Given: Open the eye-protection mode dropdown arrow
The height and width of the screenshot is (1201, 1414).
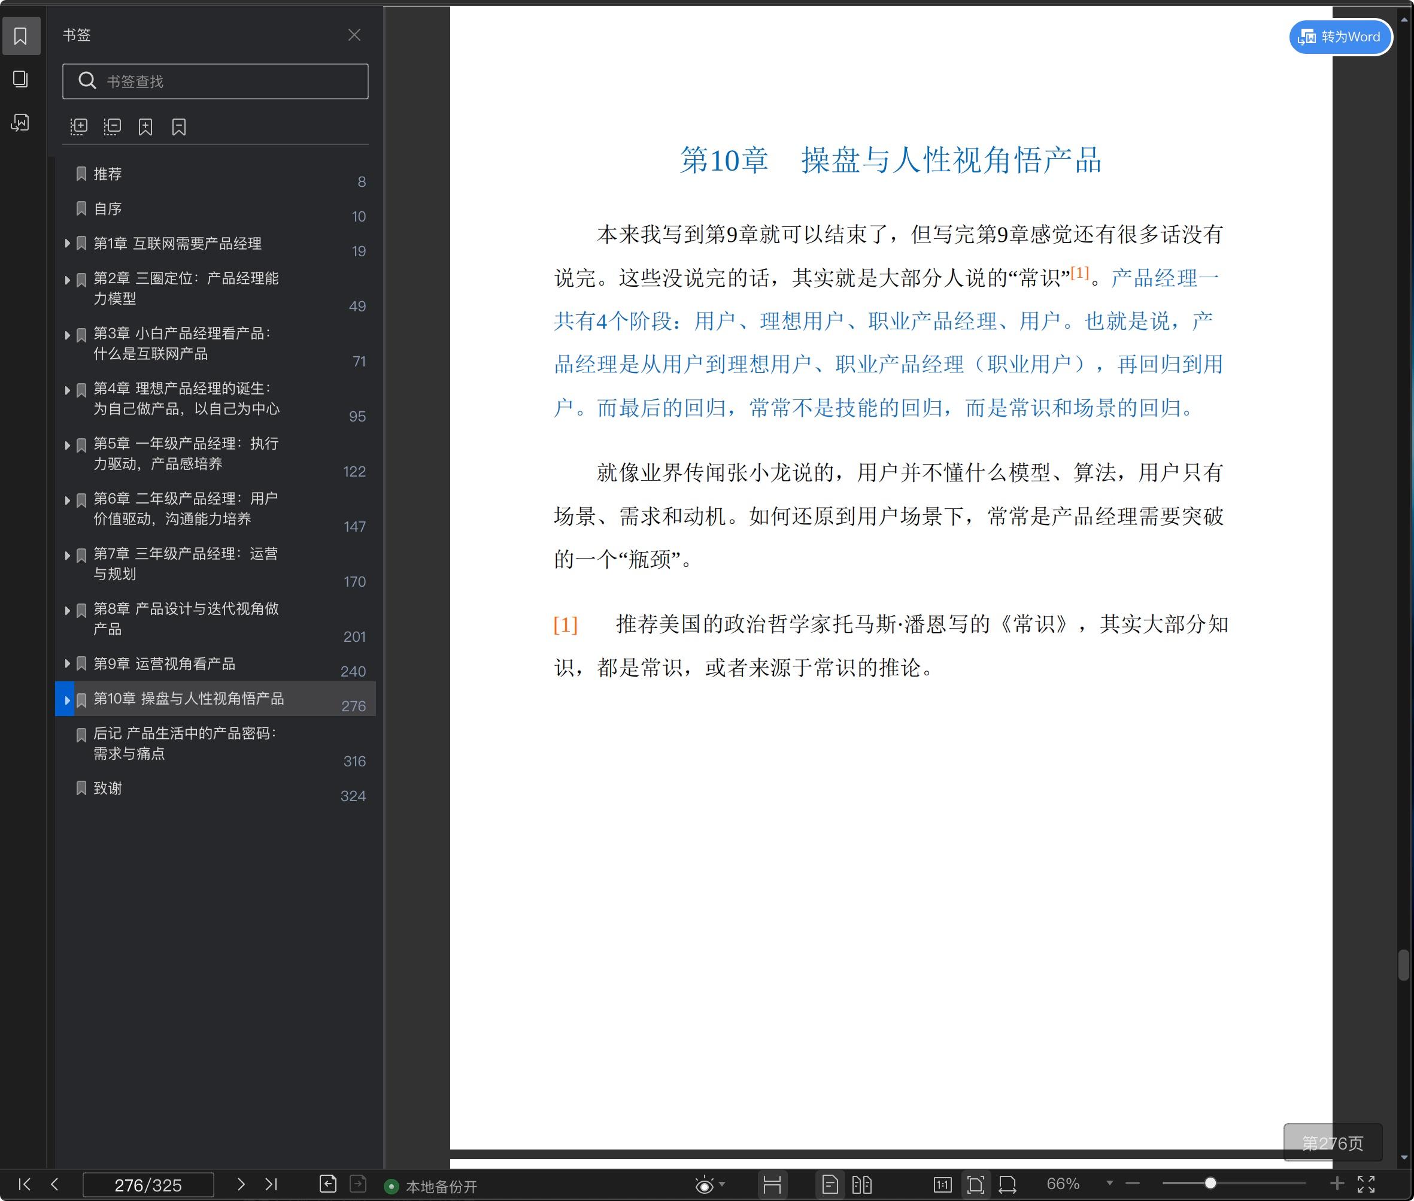Looking at the screenshot, I should [x=723, y=1184].
